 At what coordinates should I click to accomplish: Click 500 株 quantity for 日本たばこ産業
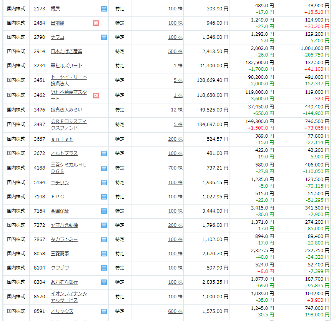pos(175,52)
